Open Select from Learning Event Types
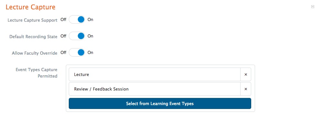Screen dimensions: 319x118 pyautogui.click(x=160, y=103)
